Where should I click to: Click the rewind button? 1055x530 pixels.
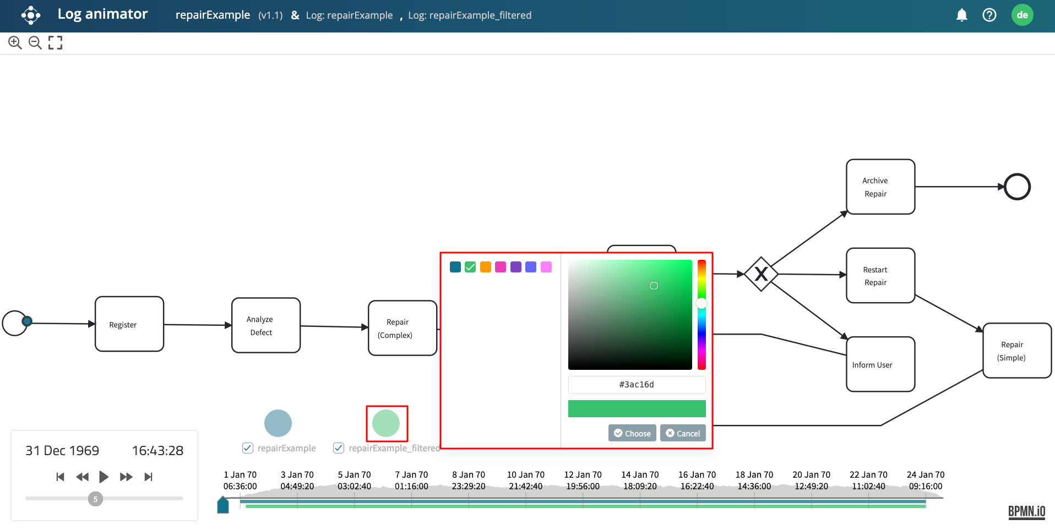point(82,477)
